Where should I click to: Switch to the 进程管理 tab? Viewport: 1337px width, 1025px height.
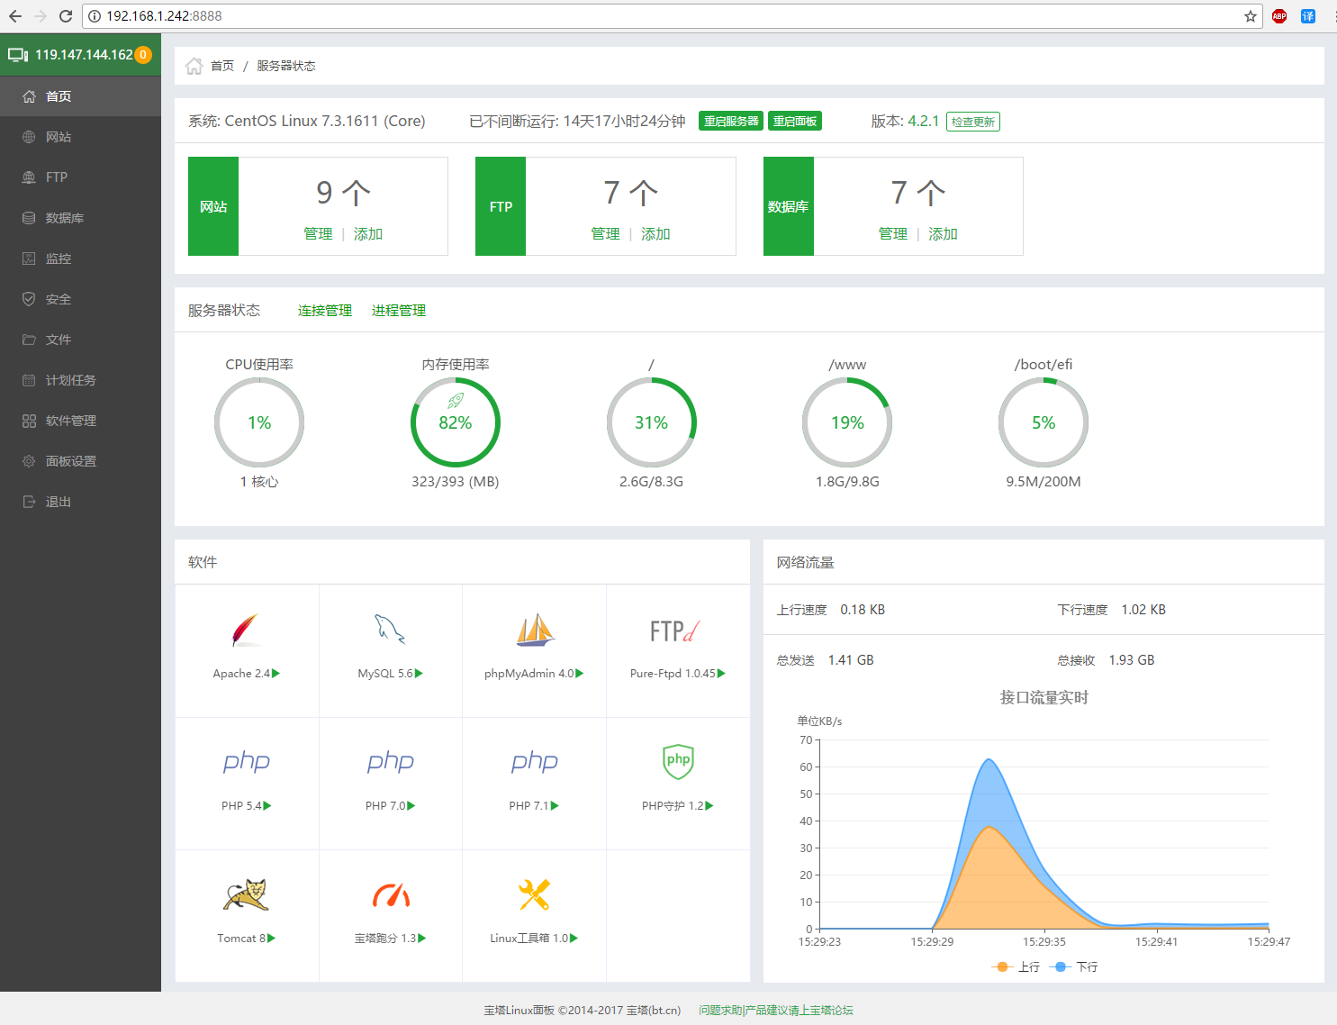pyautogui.click(x=399, y=311)
